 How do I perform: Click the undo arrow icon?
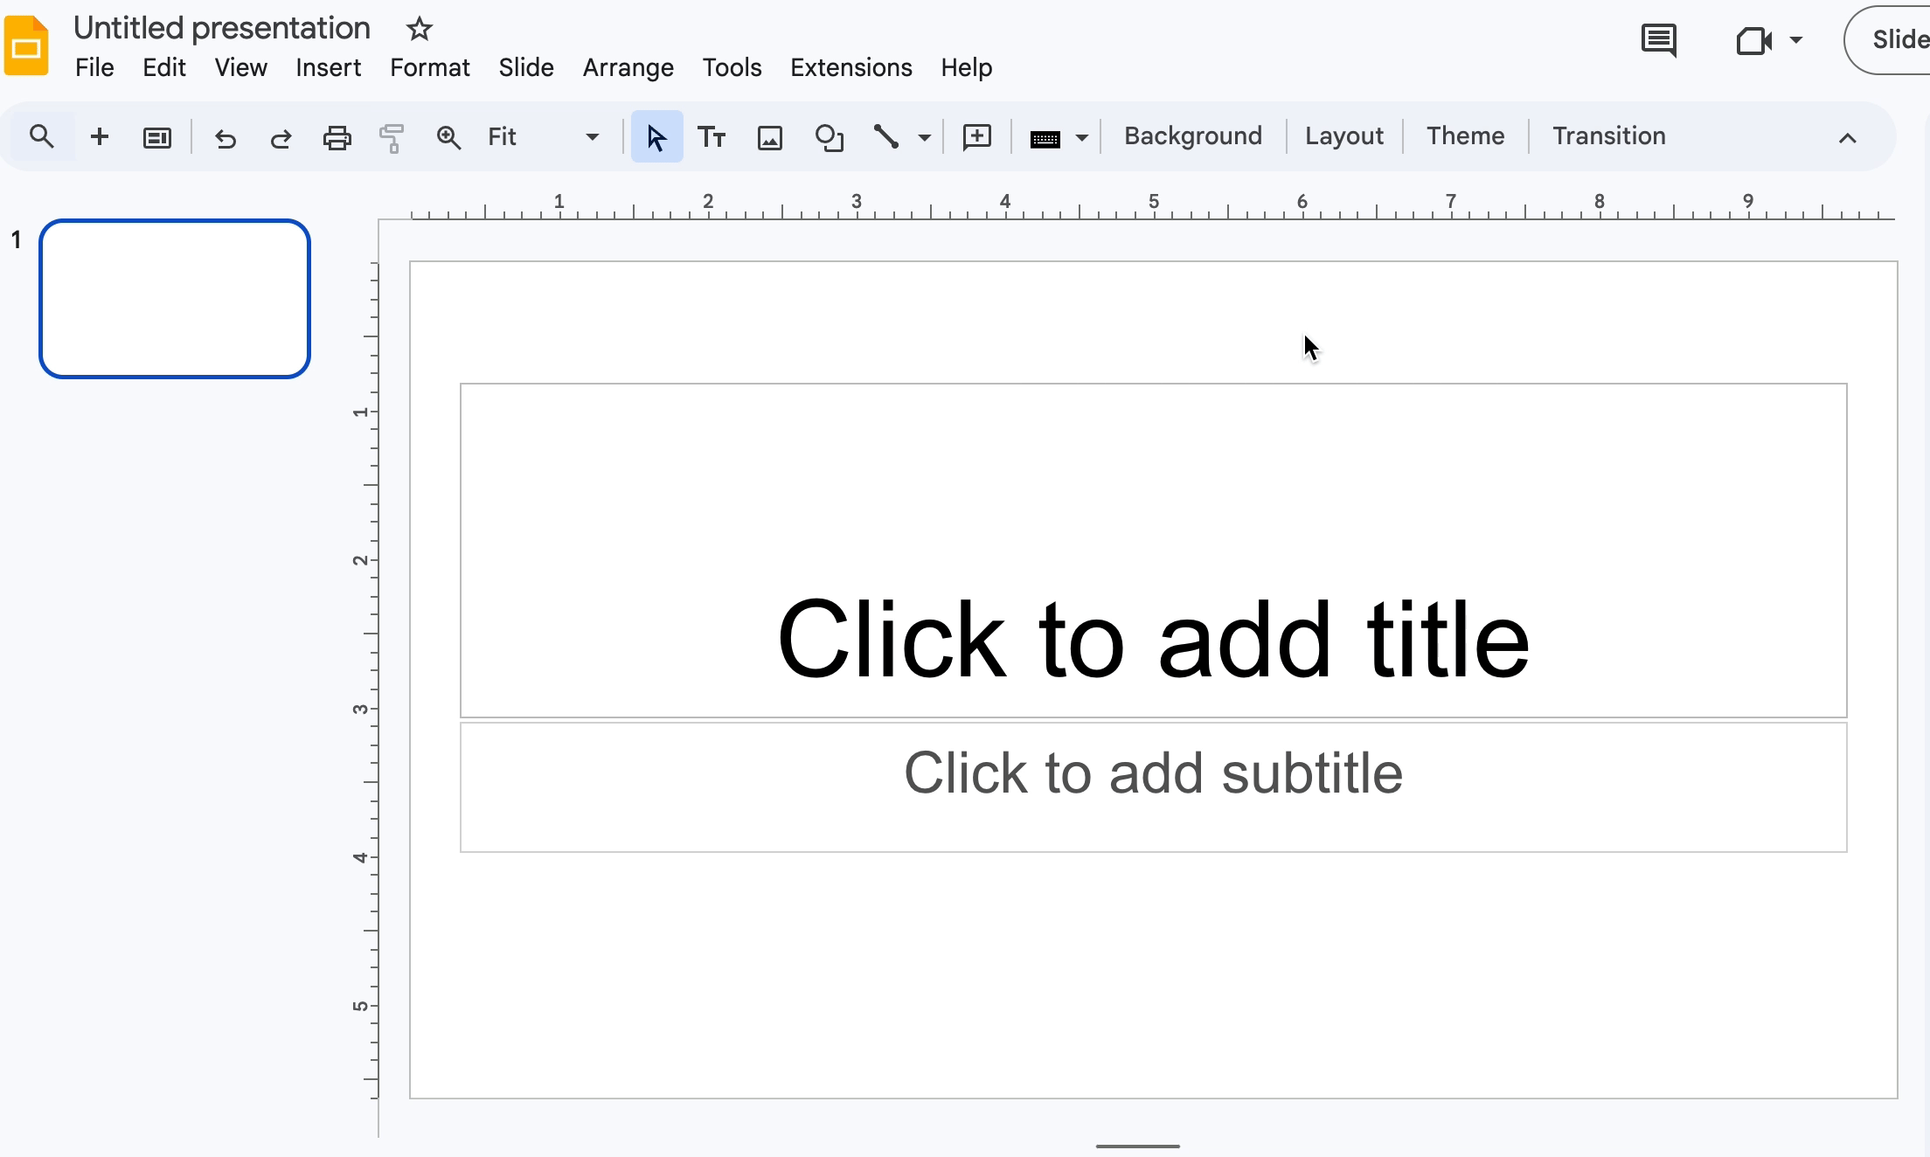coord(226,138)
